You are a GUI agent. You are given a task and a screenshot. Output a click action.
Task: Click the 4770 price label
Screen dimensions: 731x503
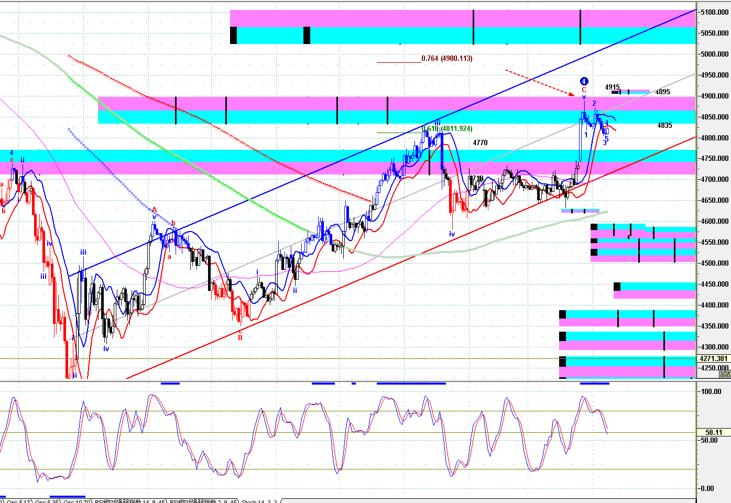pos(480,143)
